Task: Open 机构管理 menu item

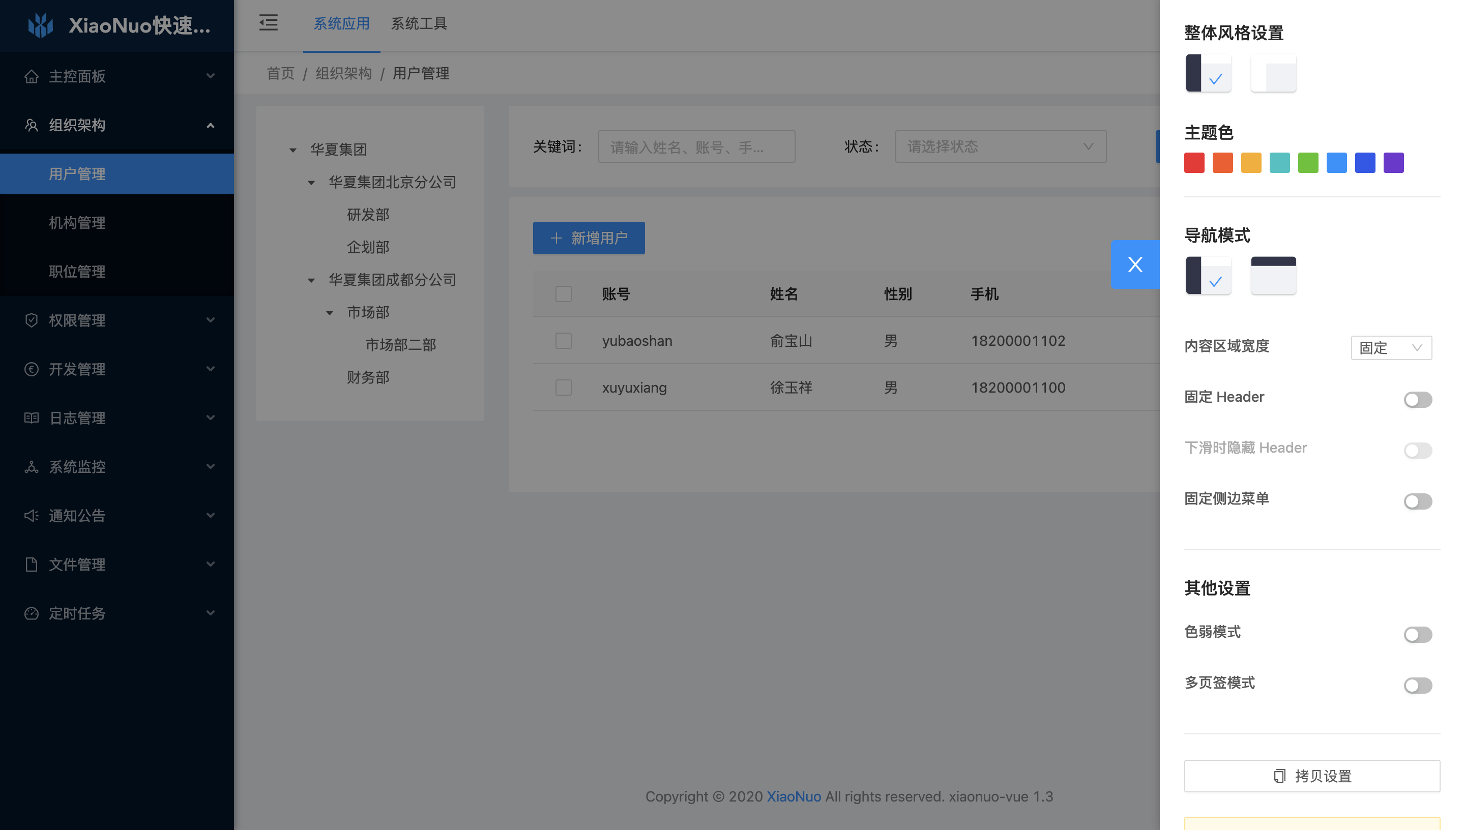Action: [x=117, y=223]
